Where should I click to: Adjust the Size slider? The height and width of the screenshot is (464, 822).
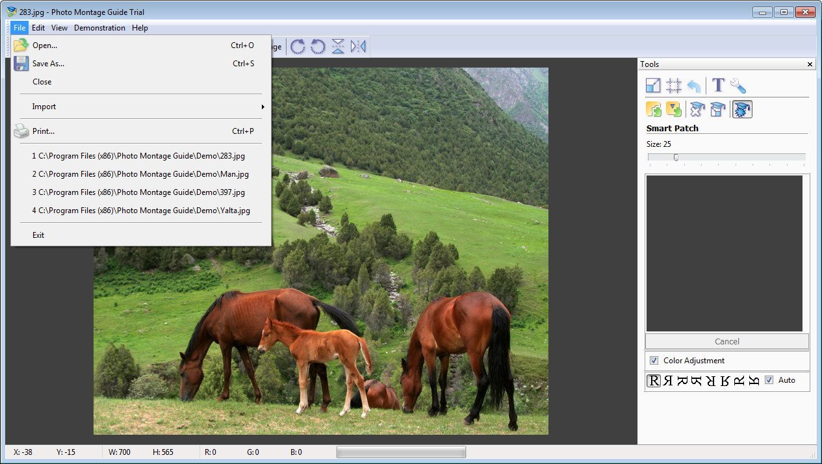676,156
